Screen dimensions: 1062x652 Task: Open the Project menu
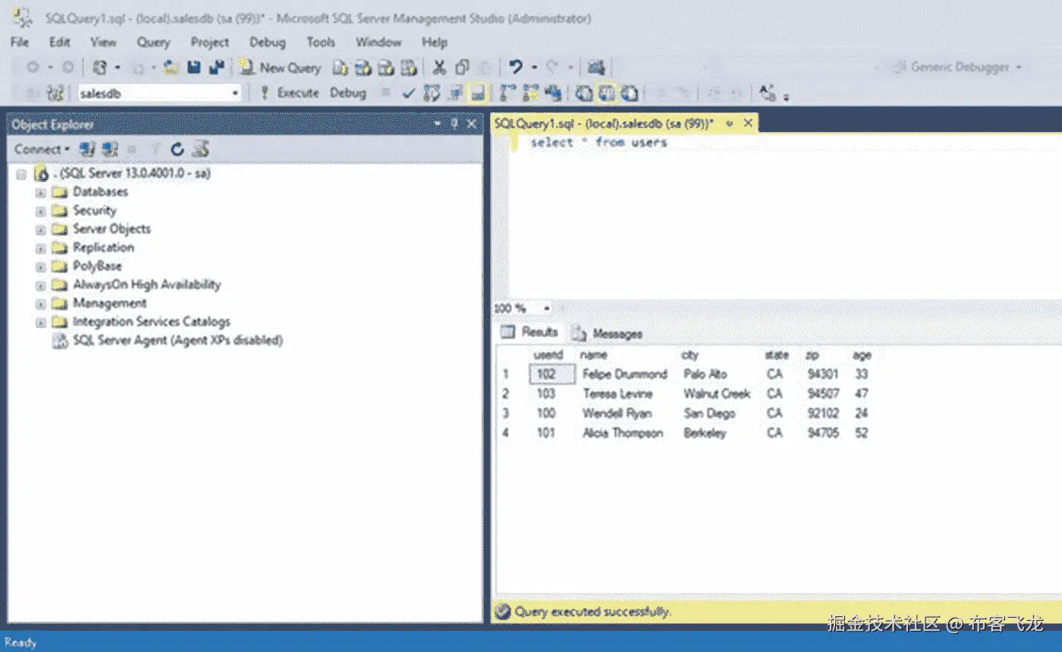coord(209,42)
